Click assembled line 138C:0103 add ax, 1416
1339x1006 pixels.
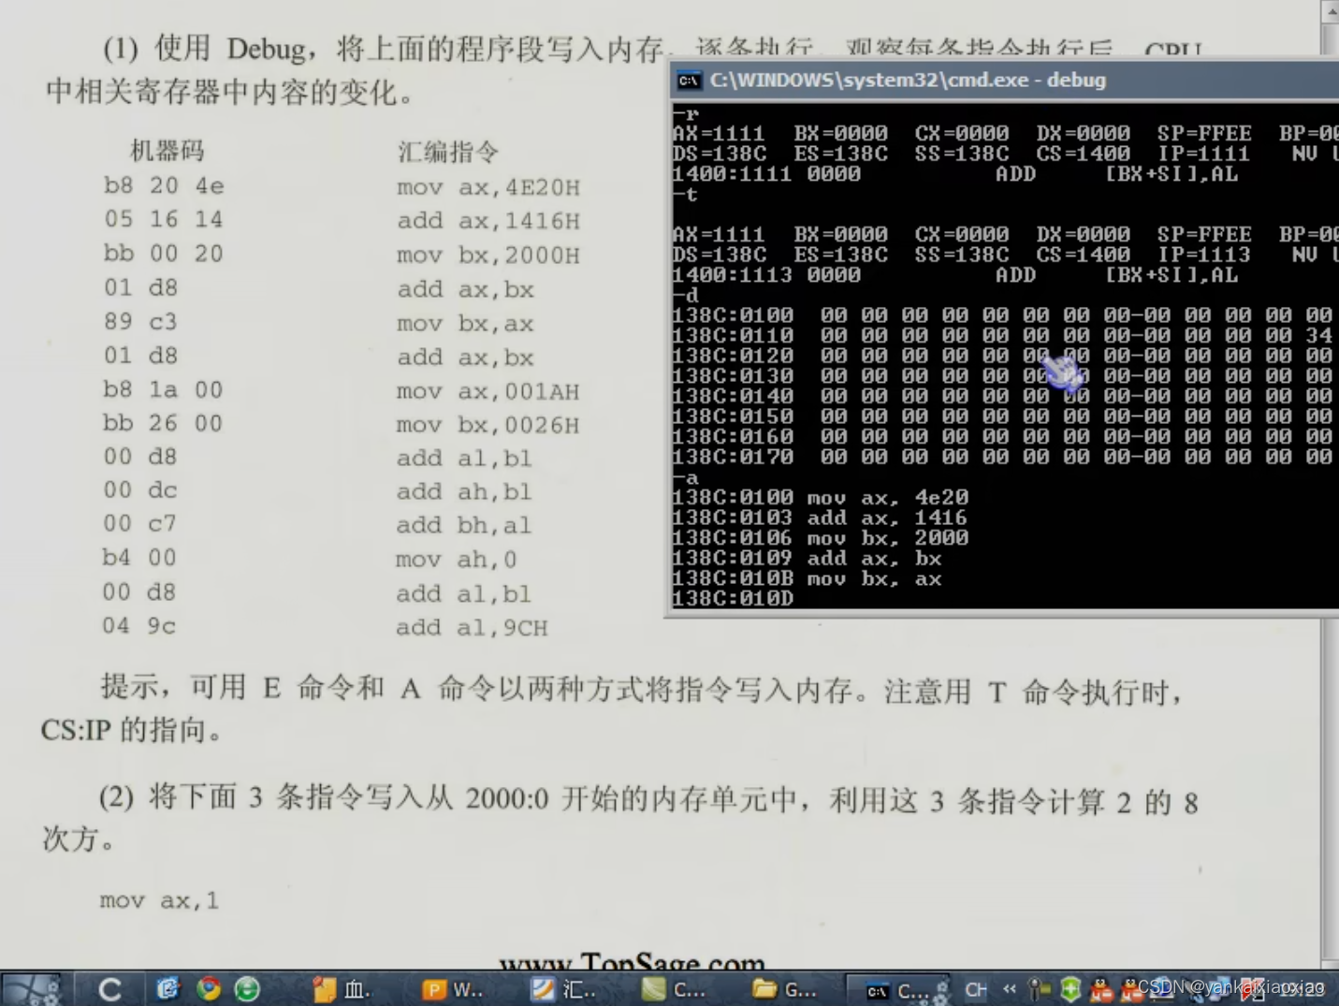click(821, 518)
